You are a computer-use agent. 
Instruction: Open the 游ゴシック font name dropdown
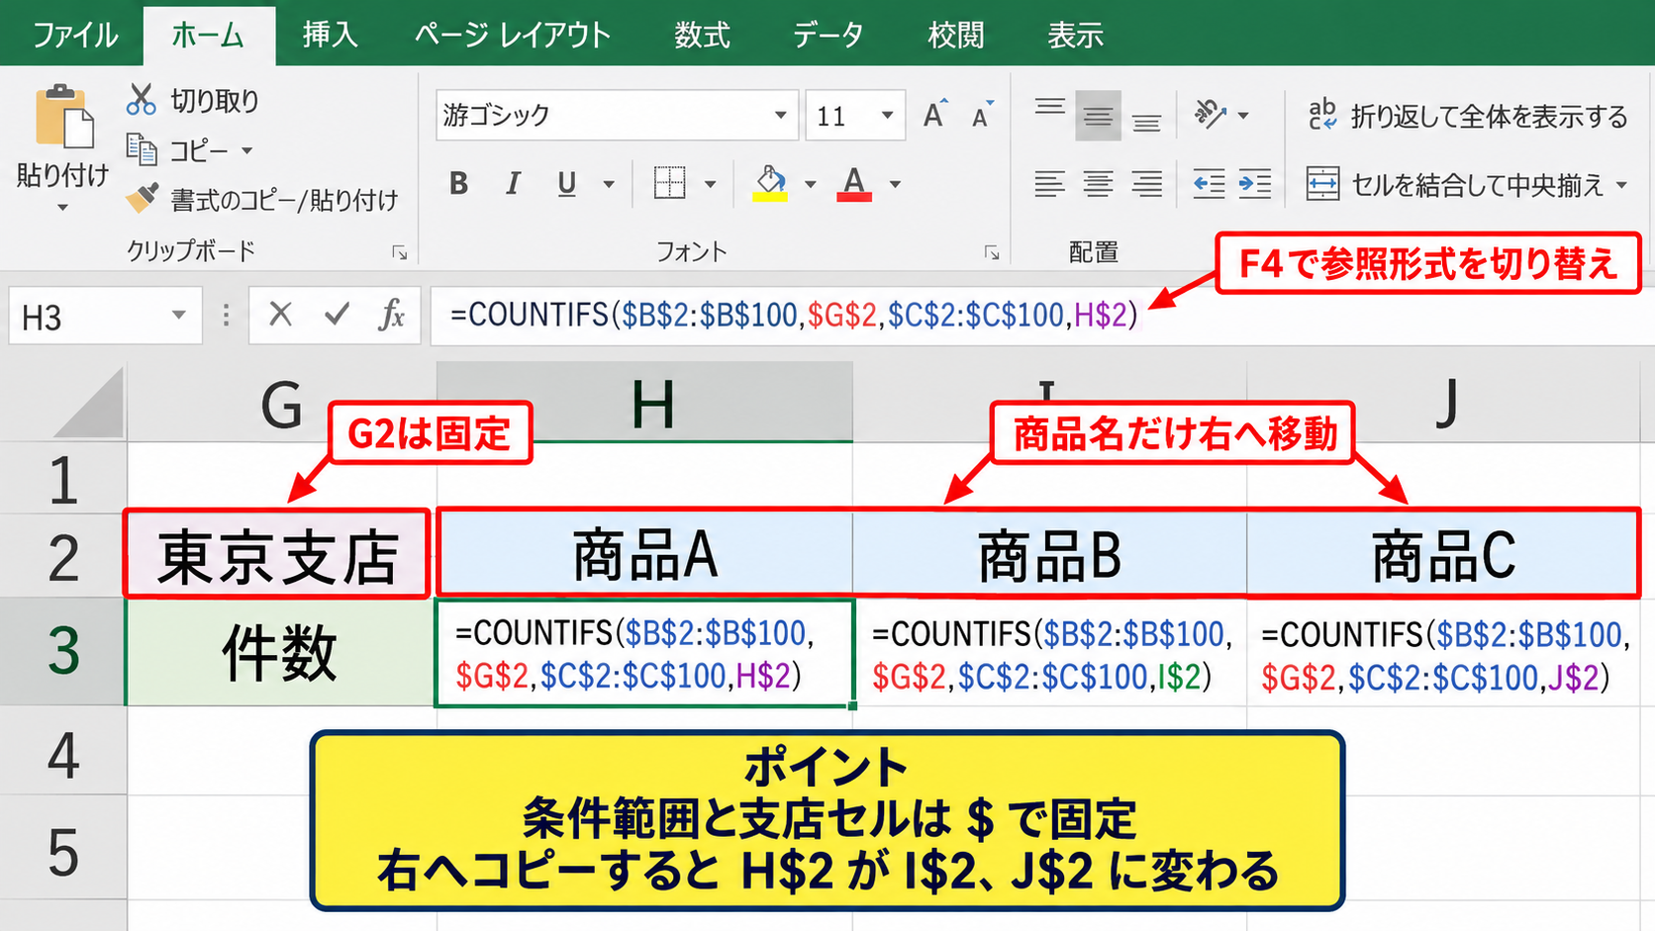pyautogui.click(x=780, y=115)
